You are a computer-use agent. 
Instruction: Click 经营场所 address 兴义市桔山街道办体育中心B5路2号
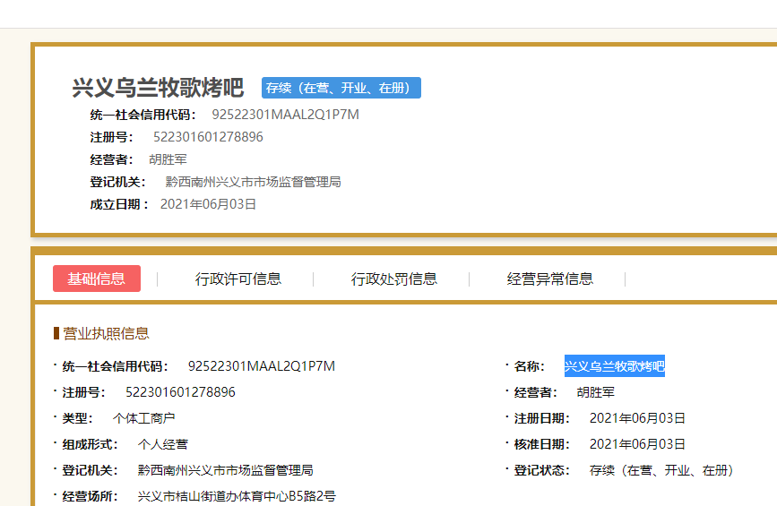[237, 496]
